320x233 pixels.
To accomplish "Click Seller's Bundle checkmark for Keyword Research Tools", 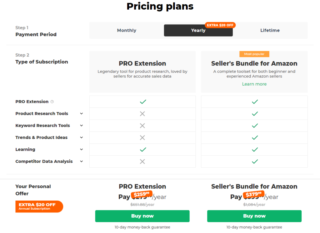I will [255, 126].
